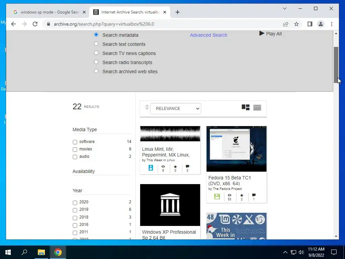
Task: Click favorites star on Fedora item
Action: tap(242, 195)
